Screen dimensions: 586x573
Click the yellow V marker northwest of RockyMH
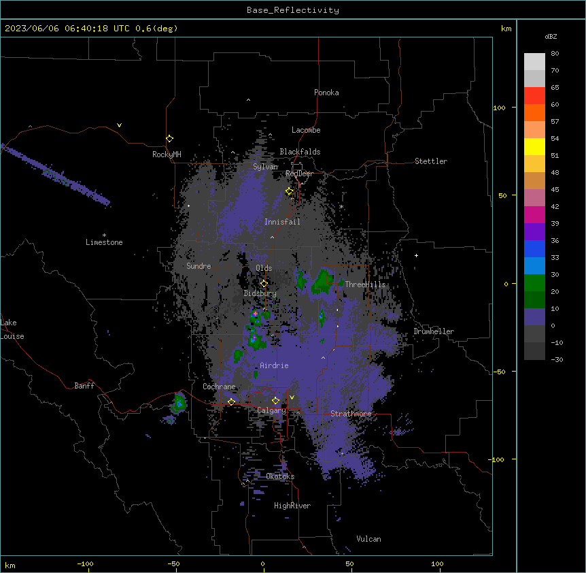coord(119,125)
